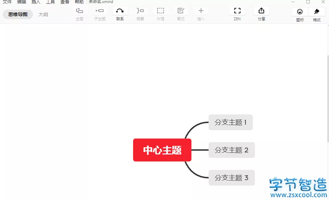Open the 查看 (View) menu

coord(65,2)
